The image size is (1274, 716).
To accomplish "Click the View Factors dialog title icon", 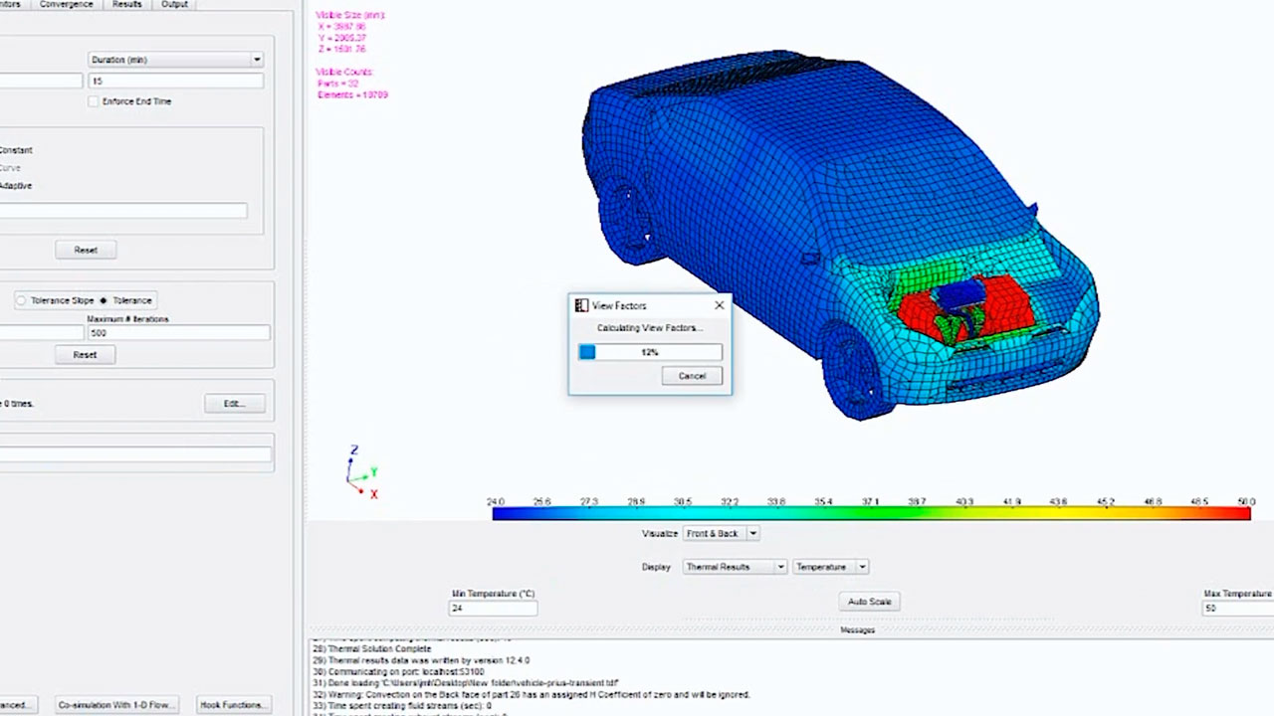I will coord(581,306).
